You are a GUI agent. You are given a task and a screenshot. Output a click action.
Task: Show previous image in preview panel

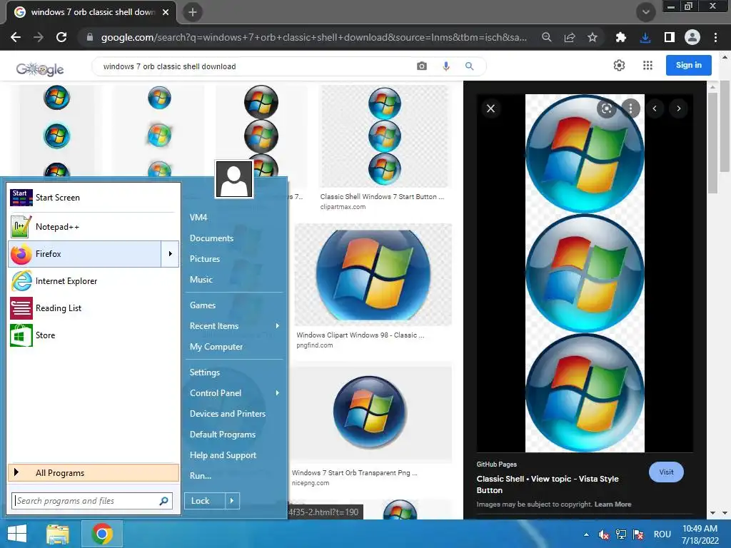click(x=655, y=108)
